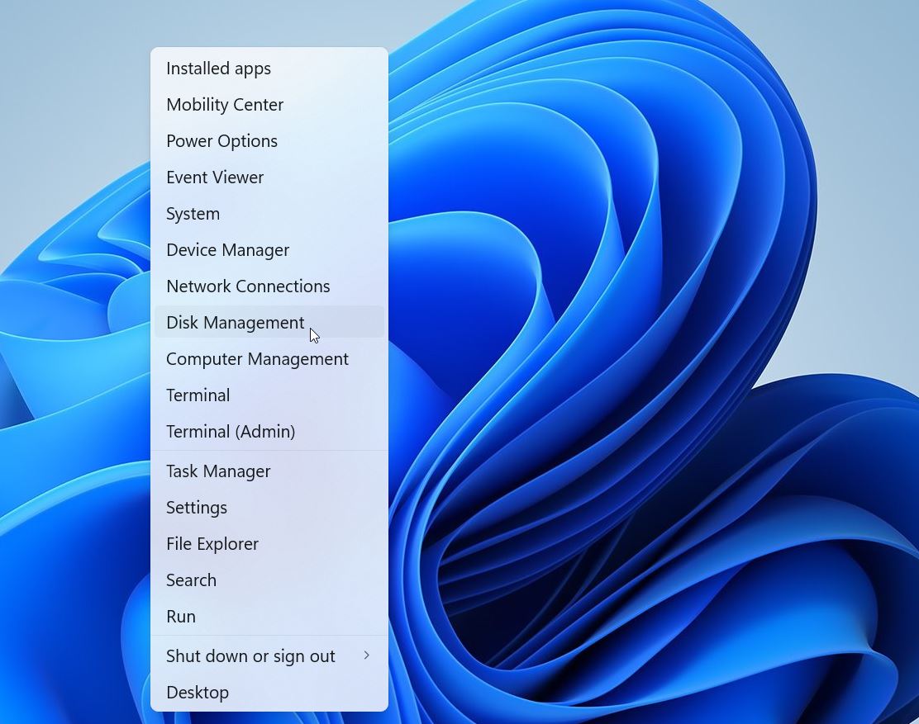Show the Desktop via the menu

pos(269,693)
